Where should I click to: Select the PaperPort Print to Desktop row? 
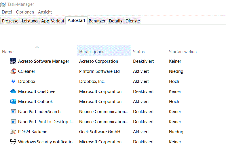coord(46,122)
